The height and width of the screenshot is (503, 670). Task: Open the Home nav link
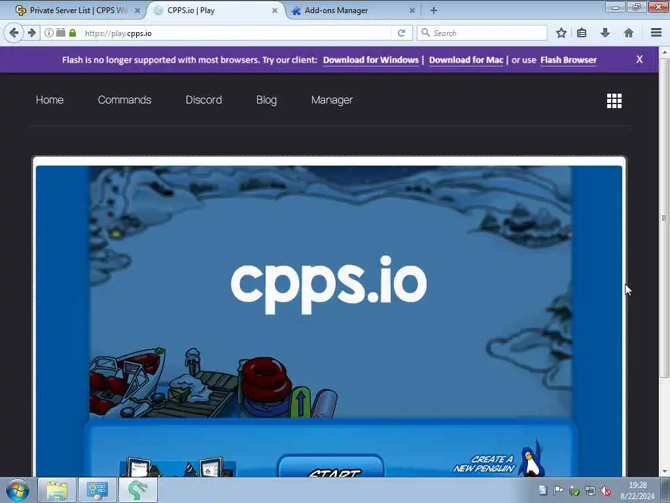50,100
